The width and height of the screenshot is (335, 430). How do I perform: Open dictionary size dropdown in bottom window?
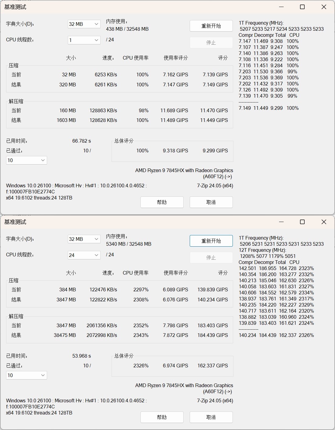pos(84,239)
